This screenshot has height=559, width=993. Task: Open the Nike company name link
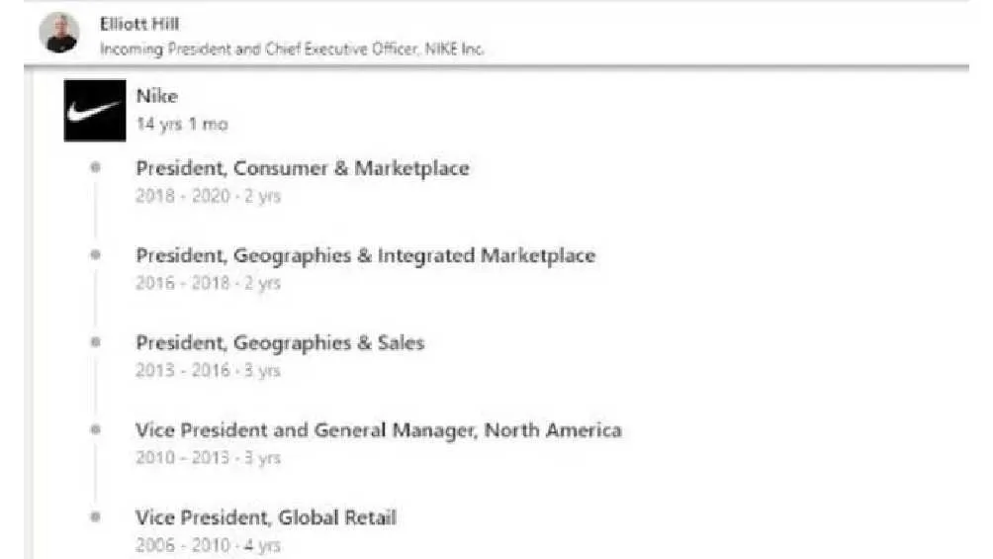[157, 97]
